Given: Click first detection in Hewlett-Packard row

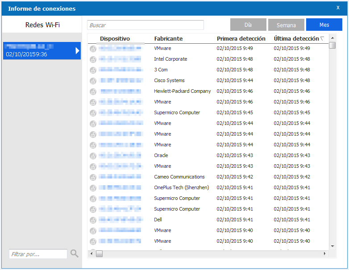Looking at the screenshot, I should tap(235, 91).
